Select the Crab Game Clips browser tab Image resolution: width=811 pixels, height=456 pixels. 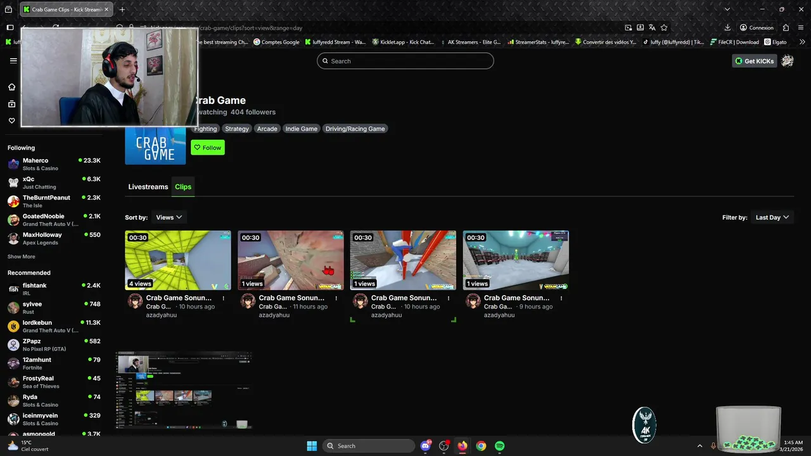tap(66, 9)
